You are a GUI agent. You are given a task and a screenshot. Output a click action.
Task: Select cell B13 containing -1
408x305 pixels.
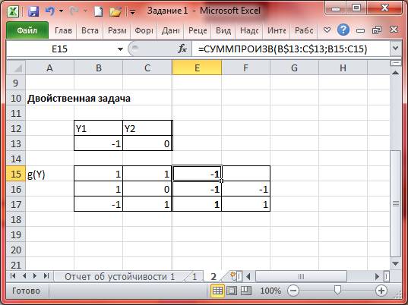[x=98, y=143]
